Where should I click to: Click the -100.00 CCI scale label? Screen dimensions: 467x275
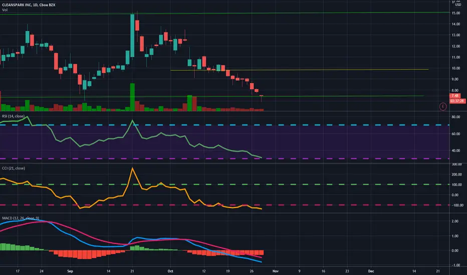(x=457, y=205)
